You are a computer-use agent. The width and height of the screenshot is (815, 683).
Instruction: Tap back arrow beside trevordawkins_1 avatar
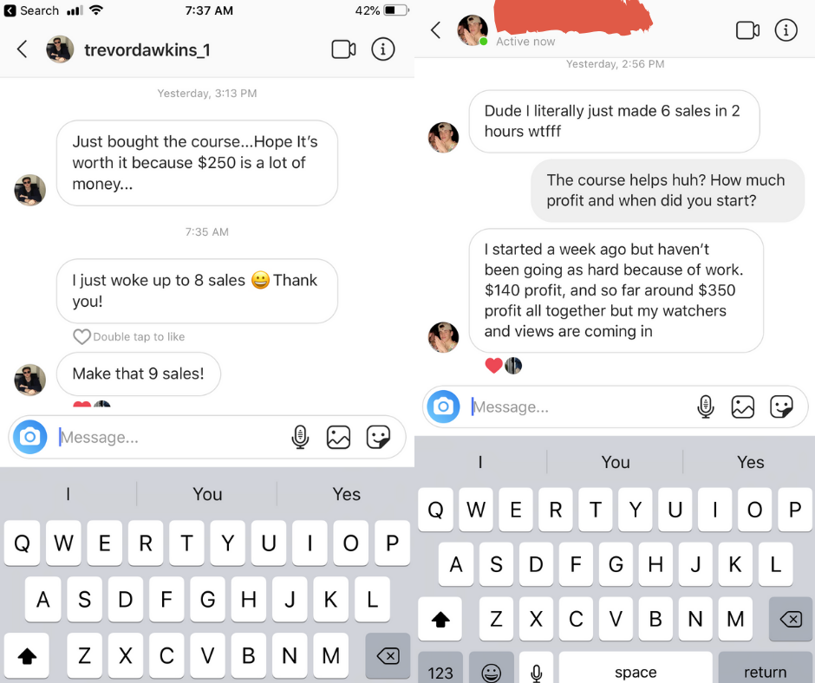(22, 49)
